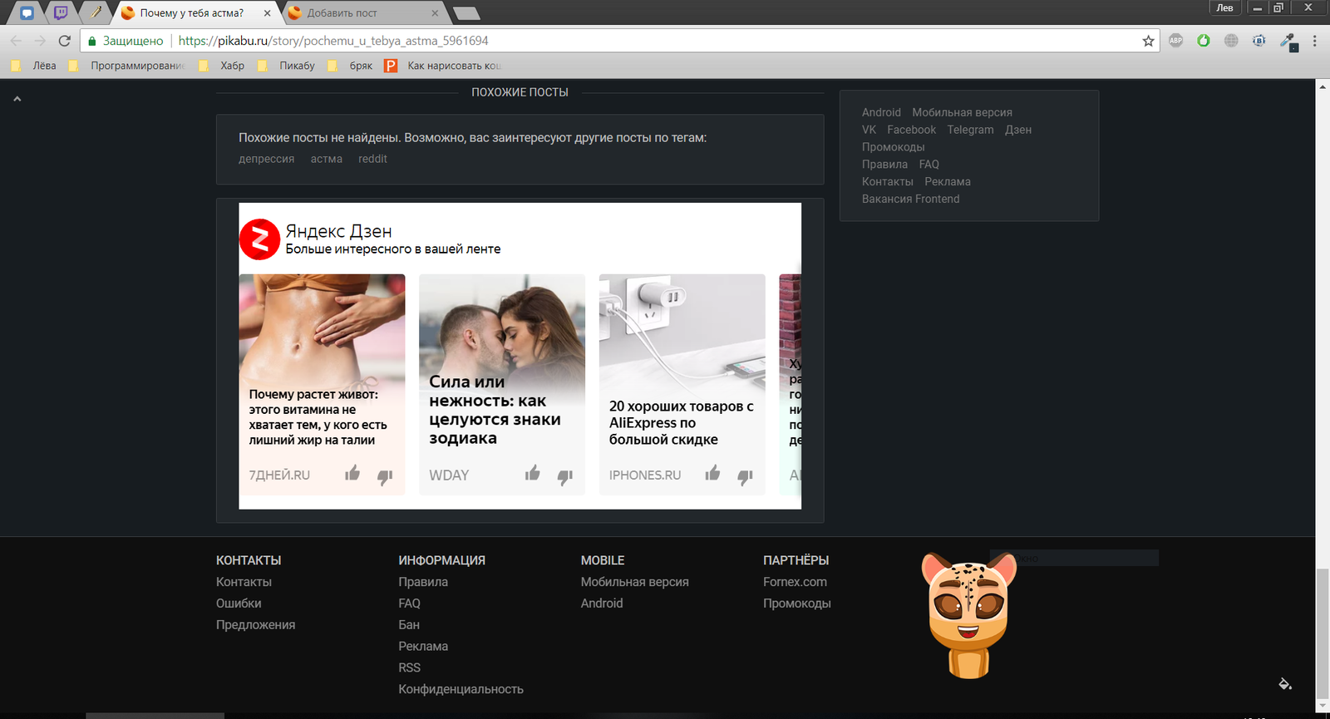
Task: Open the AliExpress goods article thumbnail
Action: pos(682,332)
